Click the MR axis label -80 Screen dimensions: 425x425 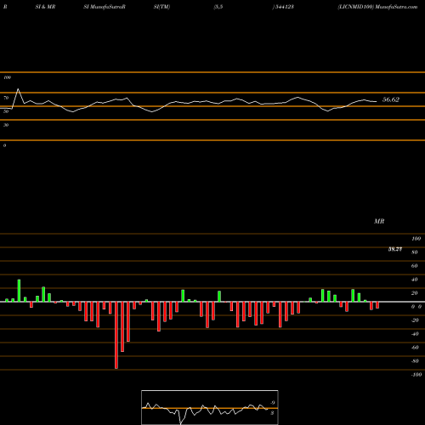coord(415,361)
